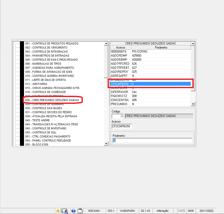
Task: Select the AGREGAFRT row
Action: click(151, 76)
